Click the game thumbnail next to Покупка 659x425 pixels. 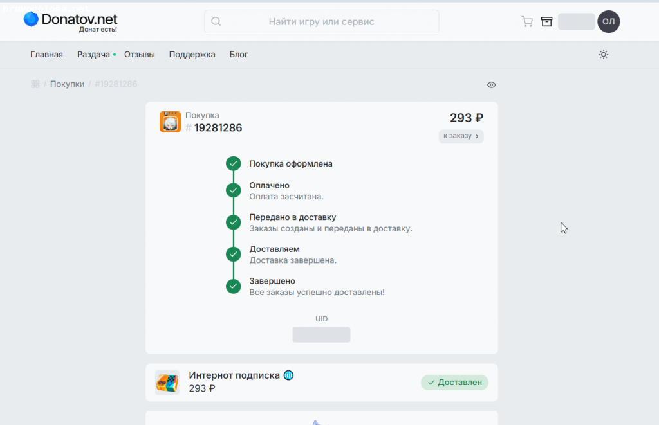point(170,122)
